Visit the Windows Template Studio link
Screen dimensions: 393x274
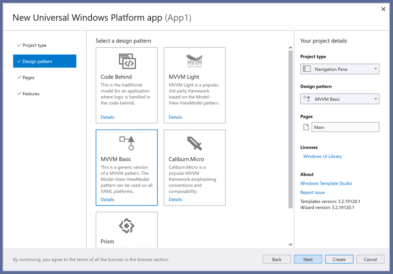326,183
